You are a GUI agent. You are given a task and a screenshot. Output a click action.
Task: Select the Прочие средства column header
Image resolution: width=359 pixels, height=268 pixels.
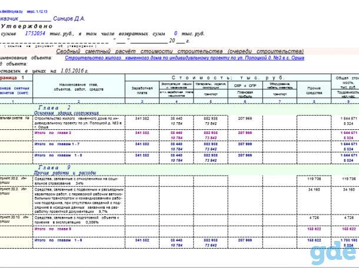click(x=314, y=91)
